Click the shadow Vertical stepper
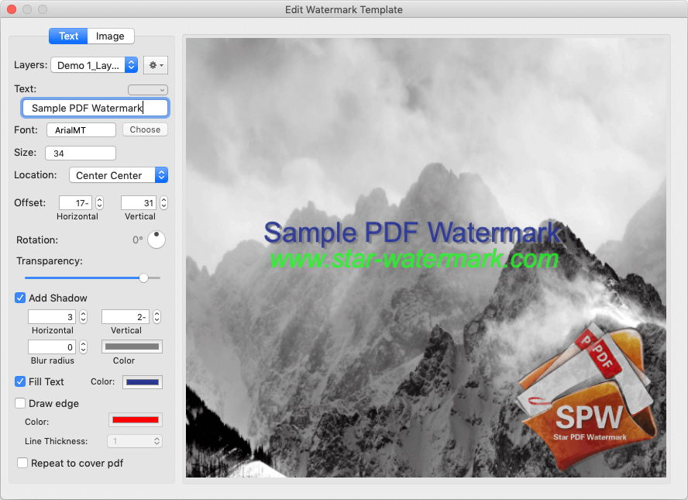The width and height of the screenshot is (688, 500). (x=157, y=316)
